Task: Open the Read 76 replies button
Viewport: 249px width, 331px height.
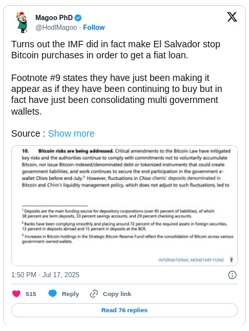Action: [124, 310]
